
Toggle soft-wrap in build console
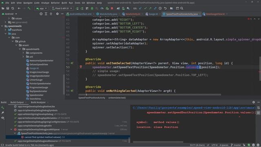(x=258, y=108)
